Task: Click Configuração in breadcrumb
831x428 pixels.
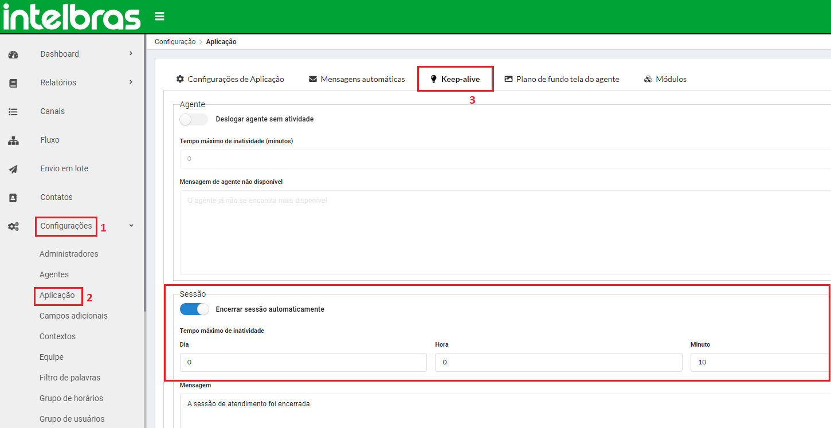Action: [175, 42]
